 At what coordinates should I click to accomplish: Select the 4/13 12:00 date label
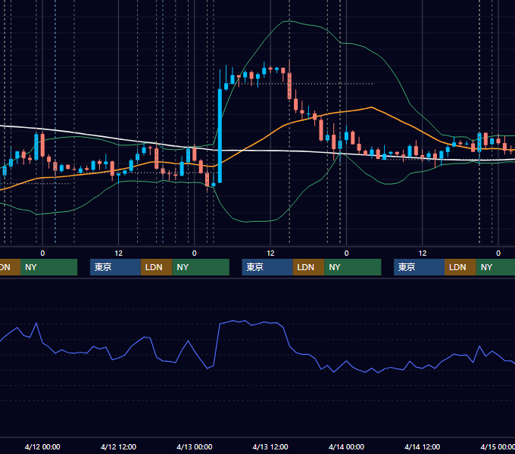click(x=270, y=446)
